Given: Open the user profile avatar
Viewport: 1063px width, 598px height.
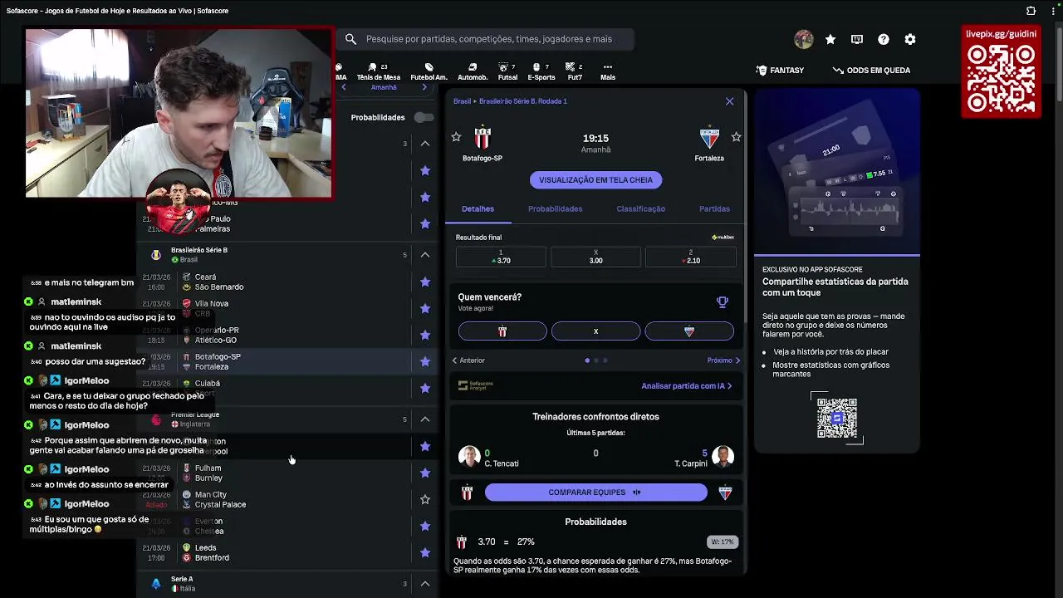Looking at the screenshot, I should 803,39.
